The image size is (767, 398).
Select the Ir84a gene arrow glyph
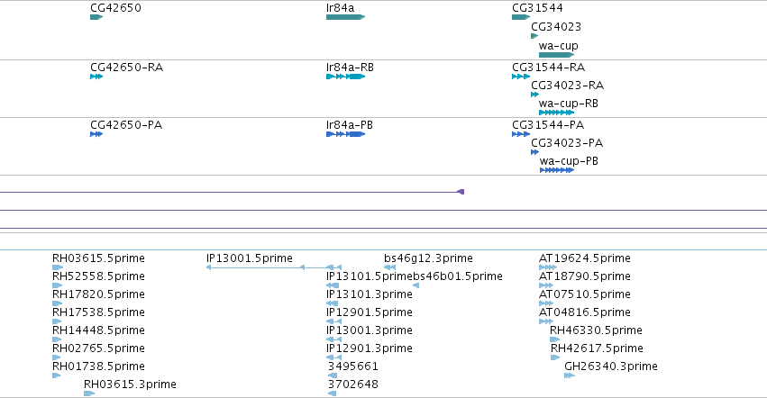click(345, 17)
